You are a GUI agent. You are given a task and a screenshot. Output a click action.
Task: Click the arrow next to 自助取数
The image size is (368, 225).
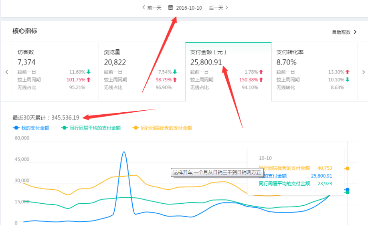355,32
